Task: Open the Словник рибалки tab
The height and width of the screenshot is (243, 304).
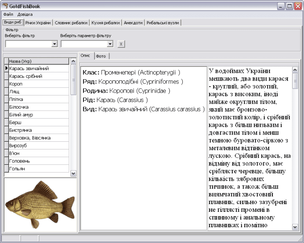Action: [71, 23]
